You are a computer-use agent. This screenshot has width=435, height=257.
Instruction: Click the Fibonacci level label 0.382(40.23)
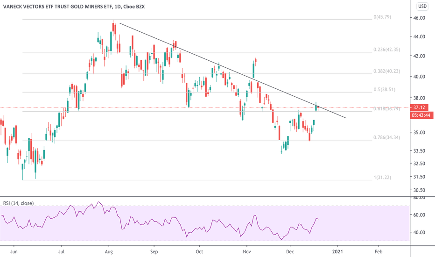coord(386,71)
